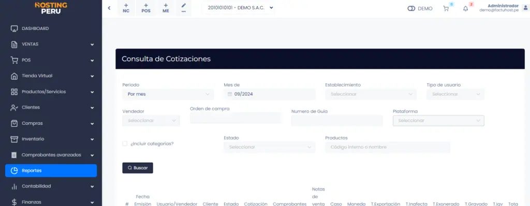Click the calendar icon in Mes de field
The height and width of the screenshot is (206, 530).
click(230, 94)
